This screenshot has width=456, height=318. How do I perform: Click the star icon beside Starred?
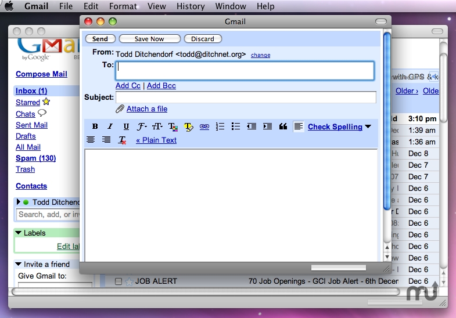pyautogui.click(x=46, y=102)
